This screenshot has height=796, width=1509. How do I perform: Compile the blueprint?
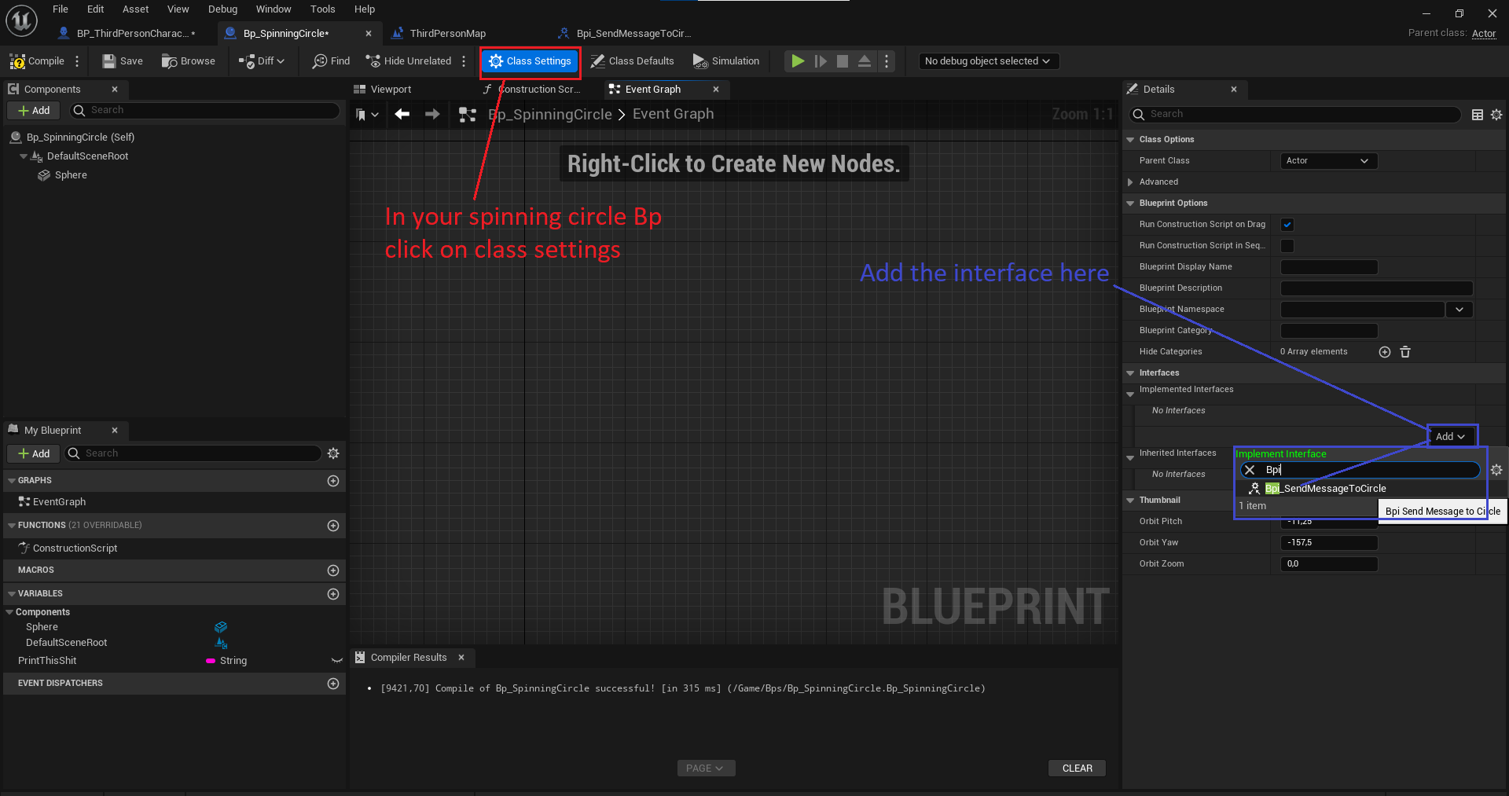(37, 61)
